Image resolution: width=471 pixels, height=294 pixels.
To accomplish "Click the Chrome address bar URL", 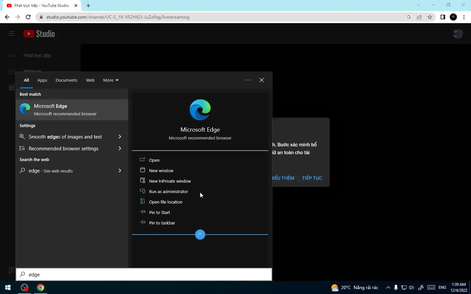I will click(x=118, y=17).
